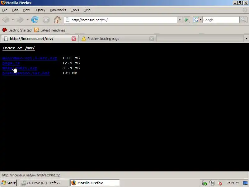Click the 12.9 MB size text
Screen dimensions: 249x187
pyautogui.click(x=71, y=63)
